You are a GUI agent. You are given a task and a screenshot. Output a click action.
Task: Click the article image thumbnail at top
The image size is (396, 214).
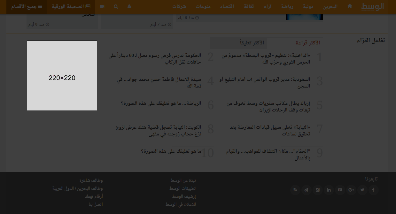coord(304,17)
